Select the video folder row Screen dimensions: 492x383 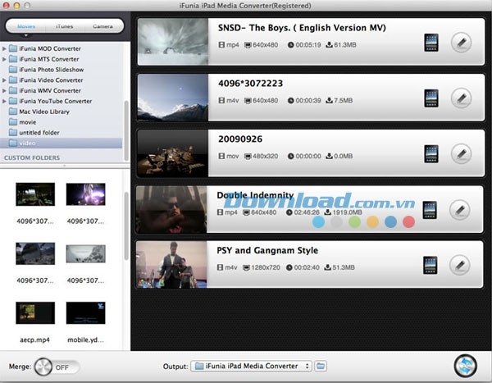point(61,144)
